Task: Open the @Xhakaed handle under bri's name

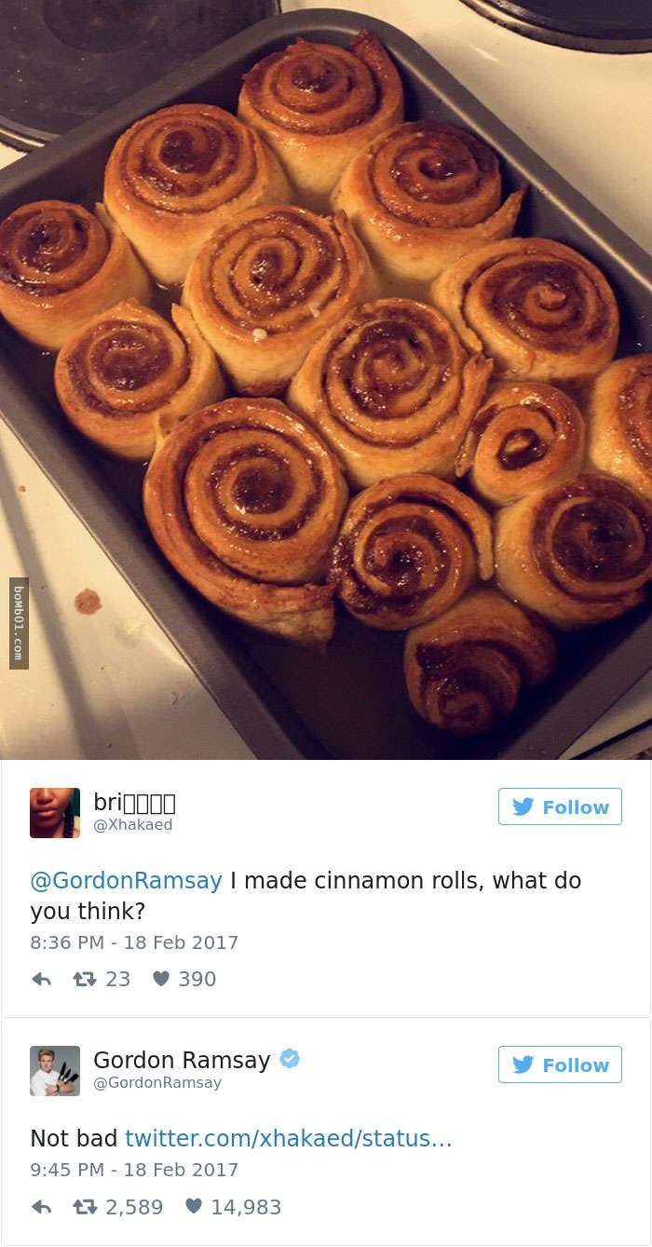Action: (133, 825)
